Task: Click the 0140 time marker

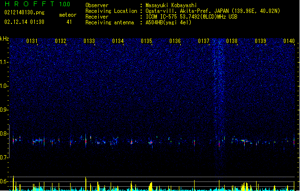Action: (x=289, y=41)
